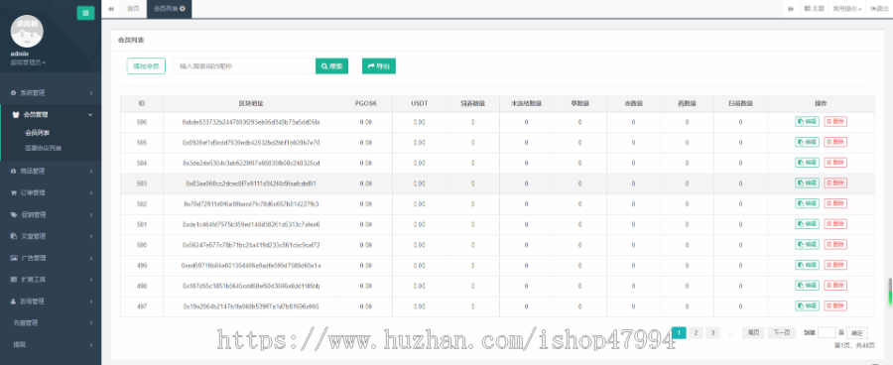
Task: Expand the 提现 menu
Action: pyautogui.click(x=51, y=344)
